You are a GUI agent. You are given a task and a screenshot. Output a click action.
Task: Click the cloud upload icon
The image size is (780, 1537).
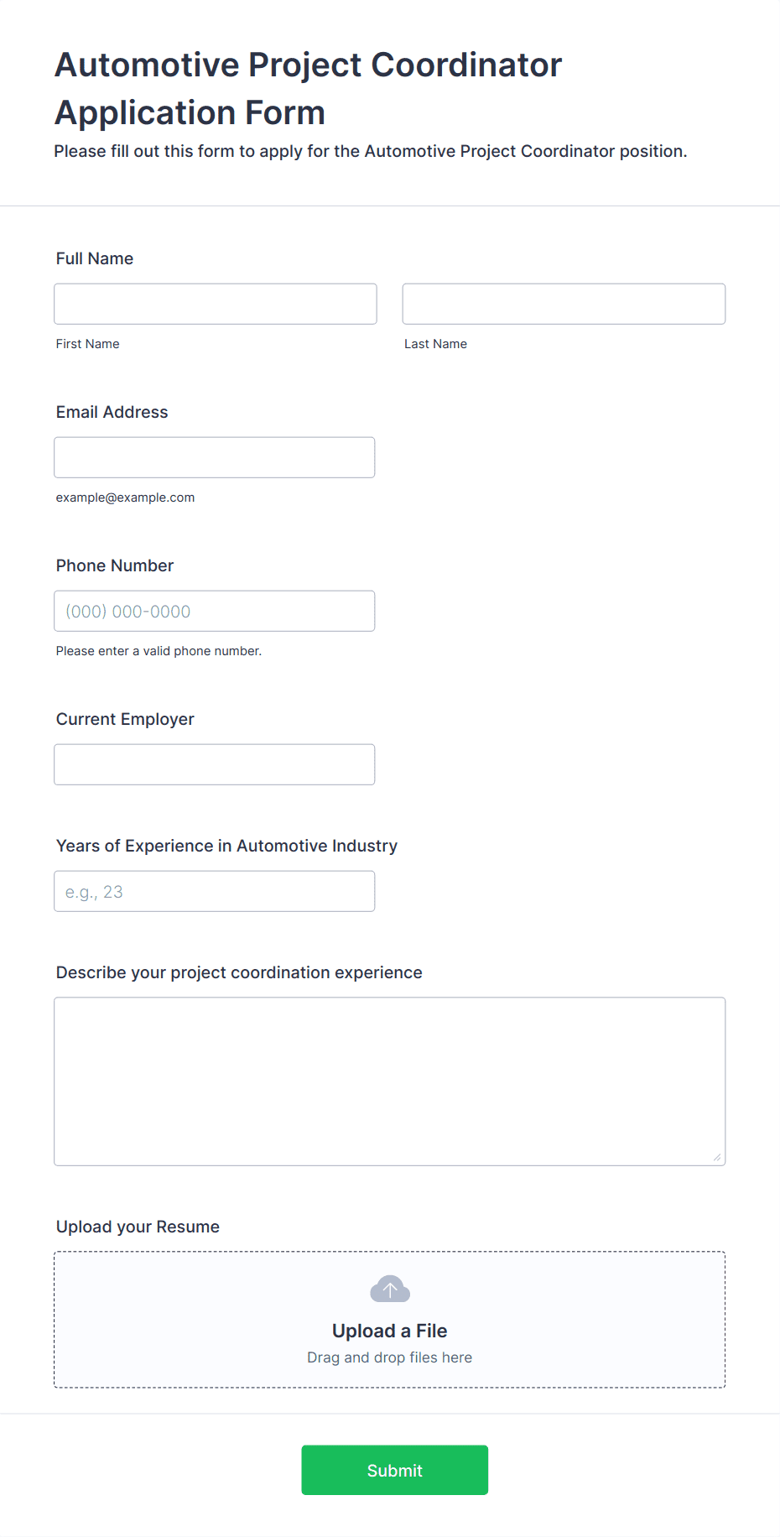[390, 1289]
